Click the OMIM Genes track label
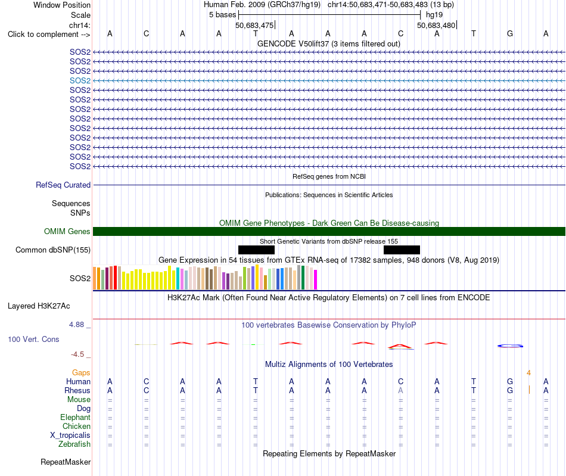566x476 pixels. [x=67, y=231]
